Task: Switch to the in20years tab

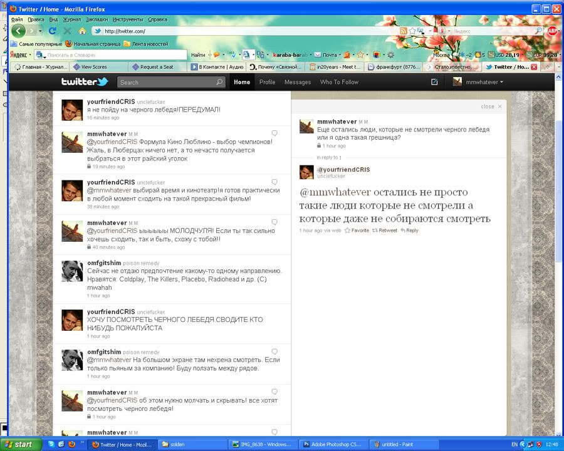Action: pyautogui.click(x=335, y=67)
